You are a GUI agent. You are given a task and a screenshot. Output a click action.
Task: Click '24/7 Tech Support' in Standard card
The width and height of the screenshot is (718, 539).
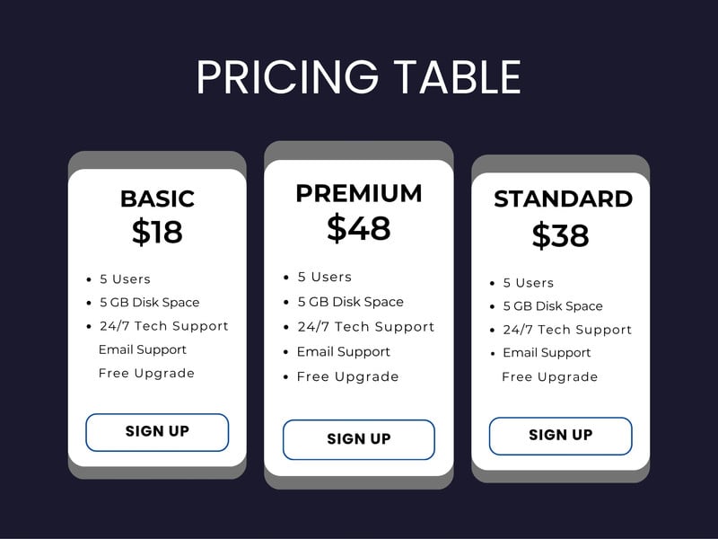pos(567,330)
